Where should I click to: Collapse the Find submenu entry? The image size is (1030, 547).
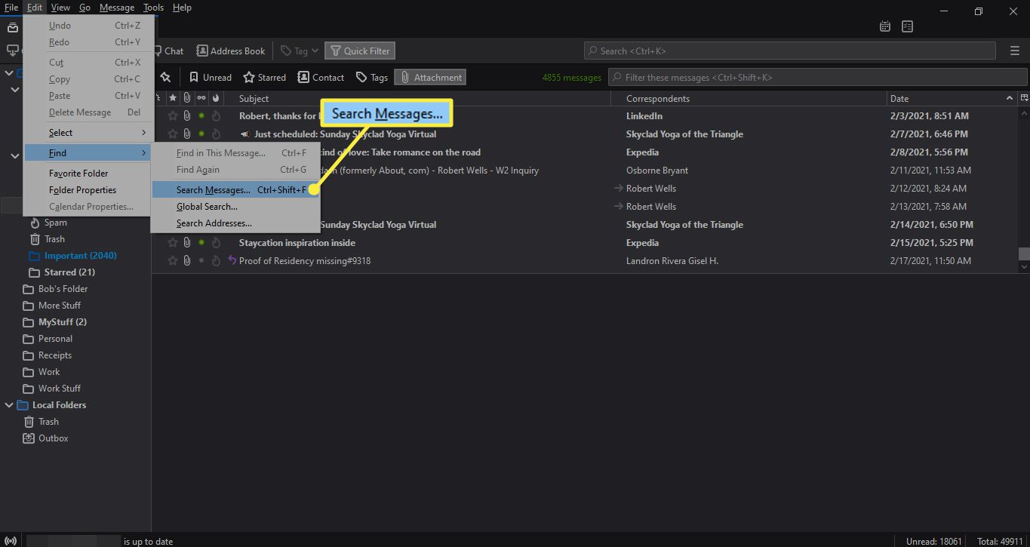87,153
